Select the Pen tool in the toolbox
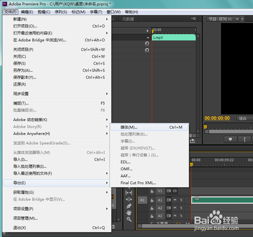 [129, 206]
